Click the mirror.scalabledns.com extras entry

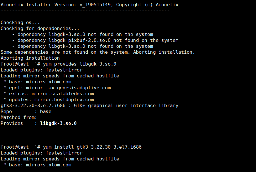click(49, 94)
